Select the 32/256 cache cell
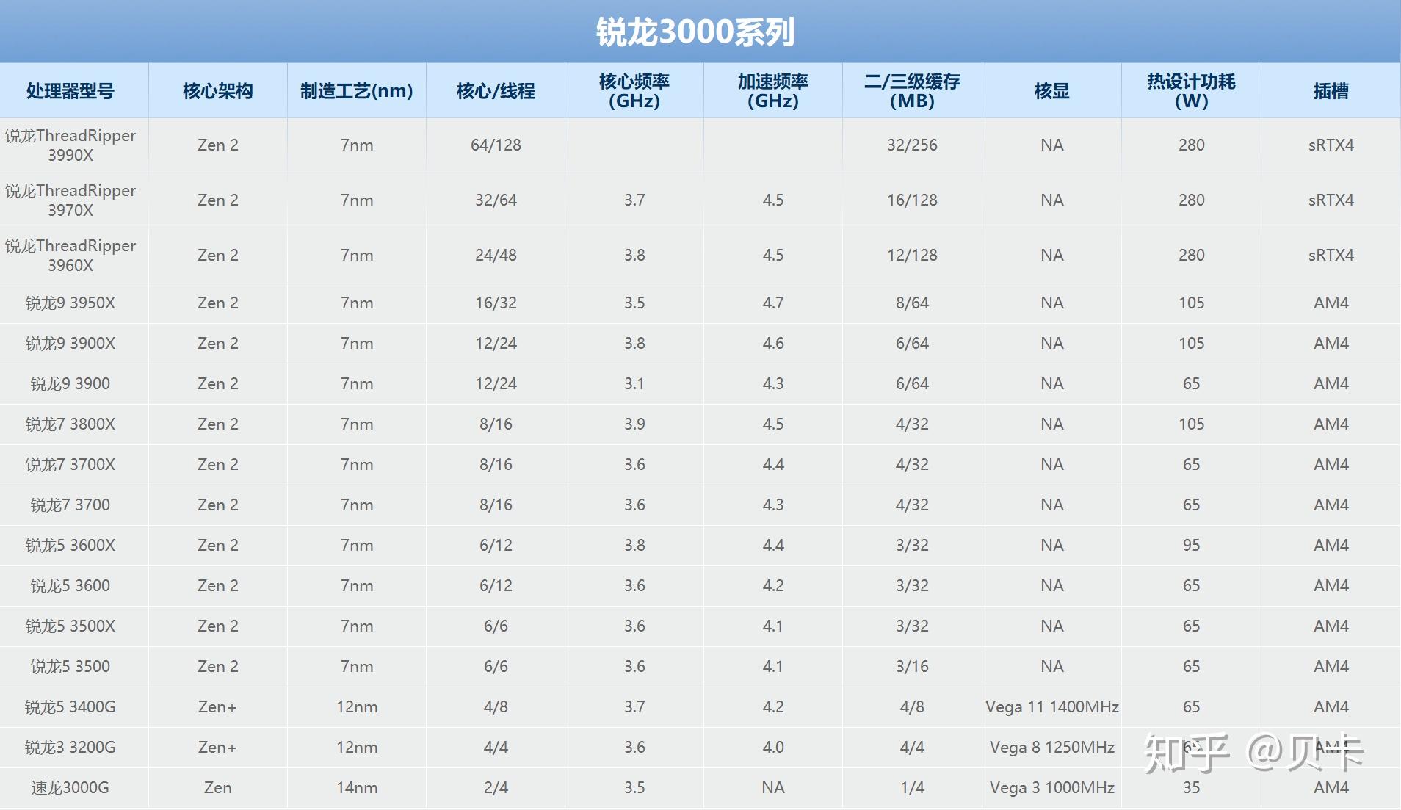Image resolution: width=1401 pixels, height=810 pixels. [912, 145]
